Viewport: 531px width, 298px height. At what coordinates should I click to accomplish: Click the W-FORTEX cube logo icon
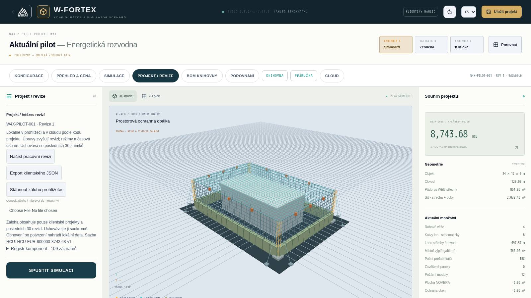coord(43,12)
